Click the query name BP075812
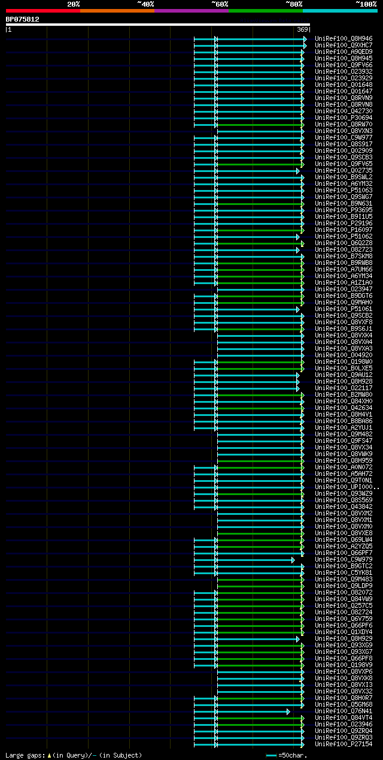 pyautogui.click(x=22, y=19)
